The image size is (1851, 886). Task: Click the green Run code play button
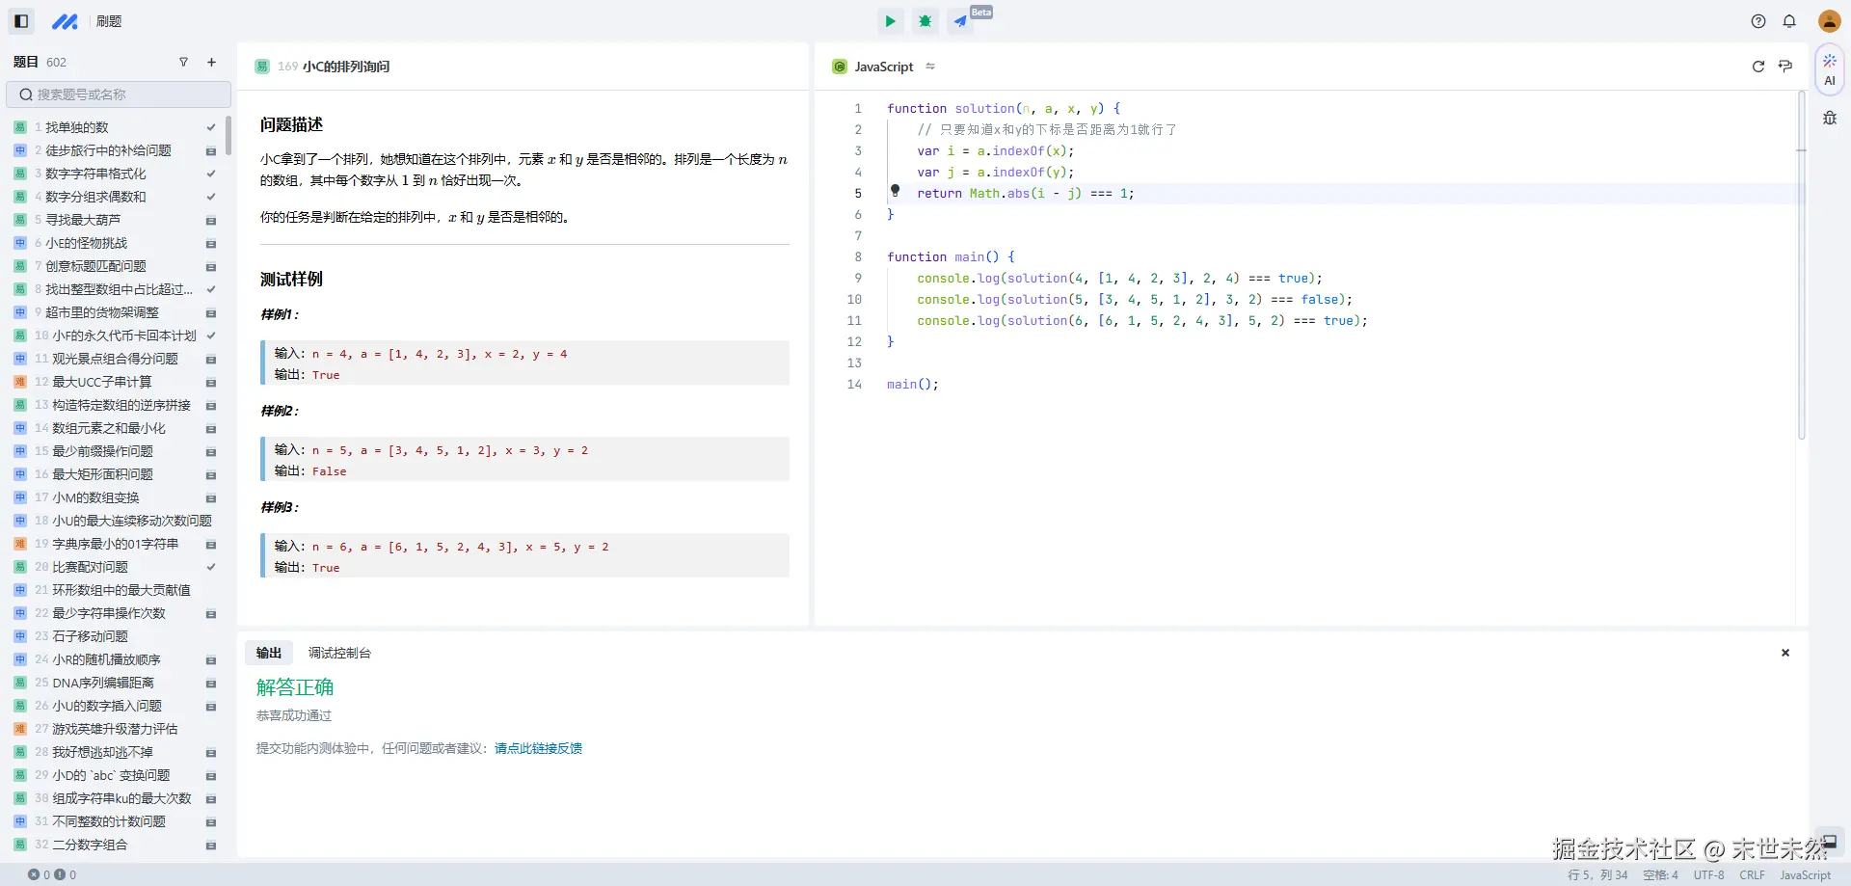click(x=890, y=21)
